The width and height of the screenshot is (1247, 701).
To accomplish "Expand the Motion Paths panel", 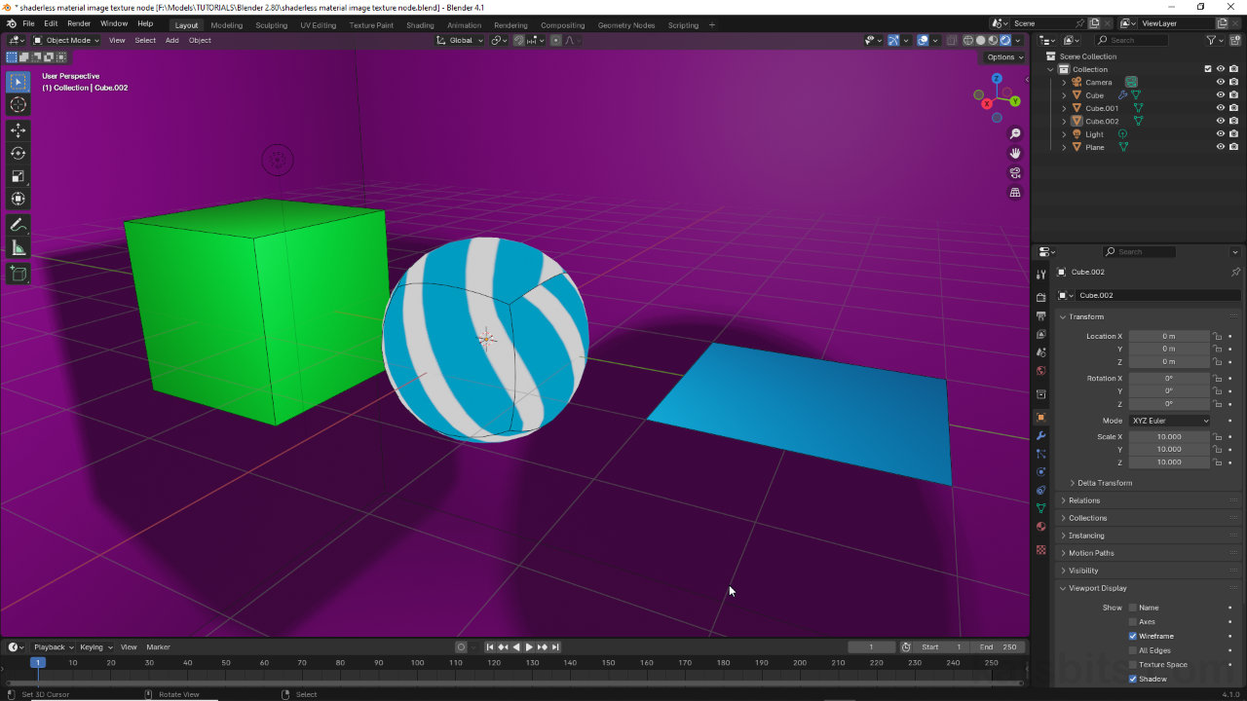I will 1091,553.
